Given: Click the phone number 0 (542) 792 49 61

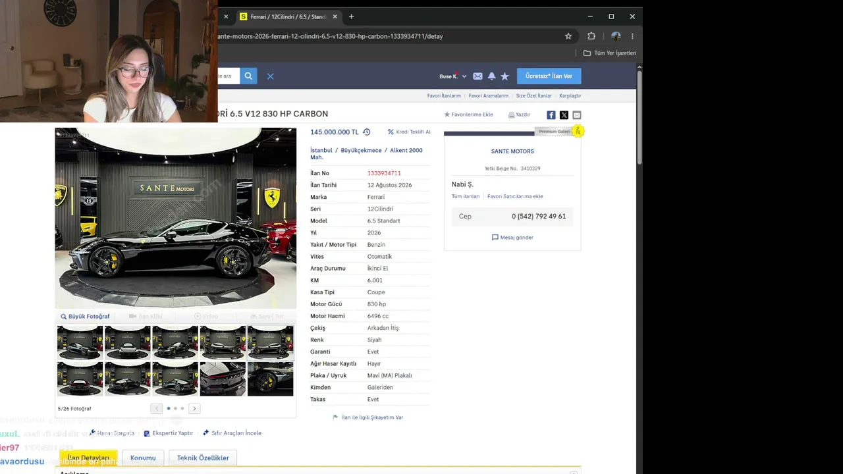Looking at the screenshot, I should tap(539, 217).
